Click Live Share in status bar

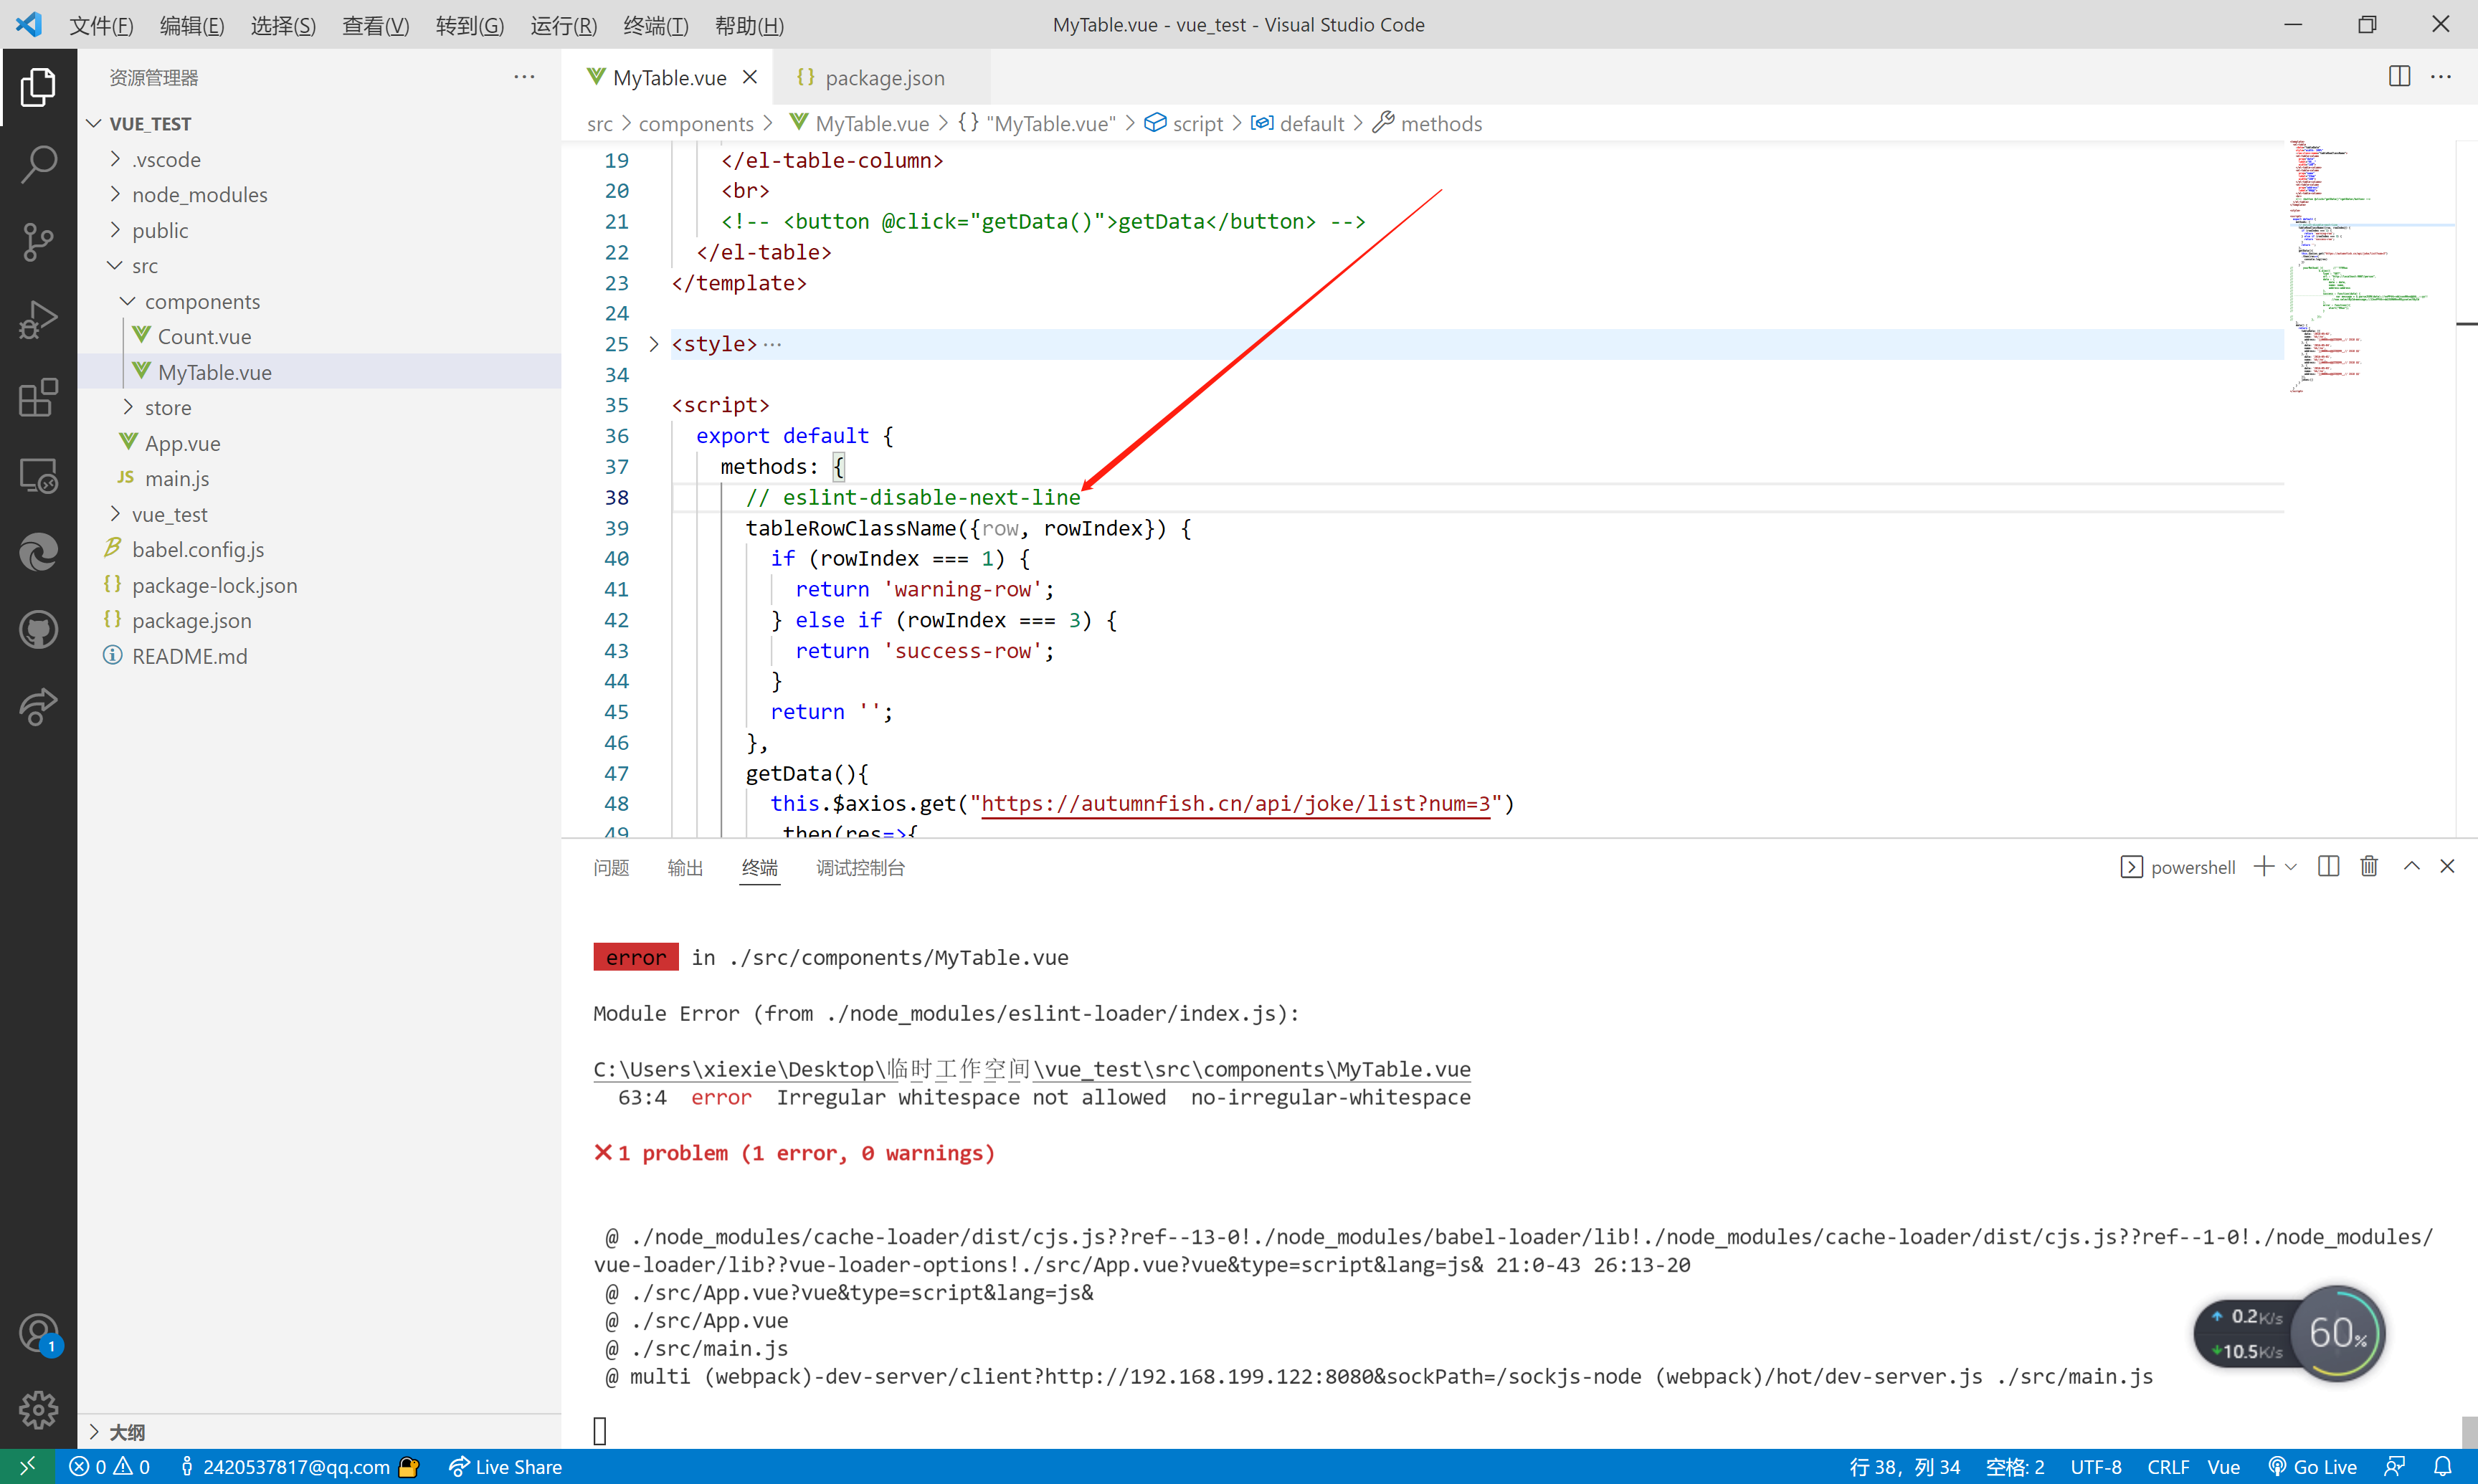click(505, 1466)
